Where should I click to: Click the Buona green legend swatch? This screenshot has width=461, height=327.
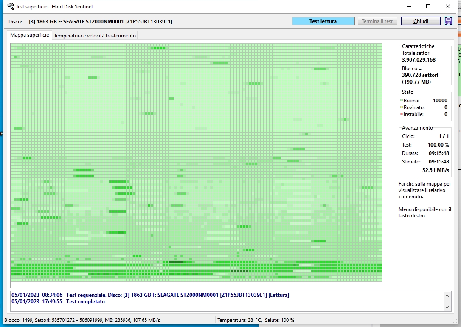[401, 101]
